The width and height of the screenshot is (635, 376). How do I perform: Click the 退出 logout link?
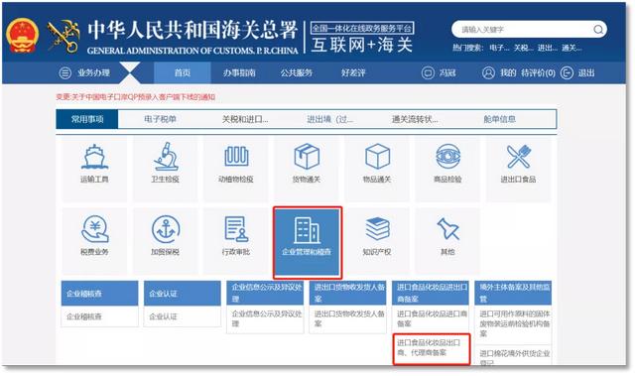tap(586, 72)
